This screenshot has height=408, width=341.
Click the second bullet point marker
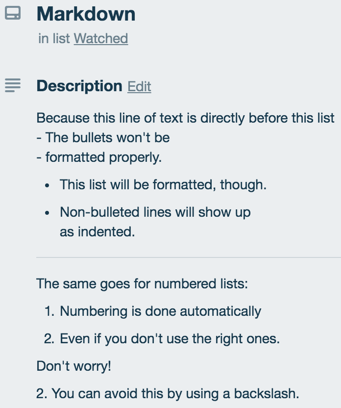47,211
